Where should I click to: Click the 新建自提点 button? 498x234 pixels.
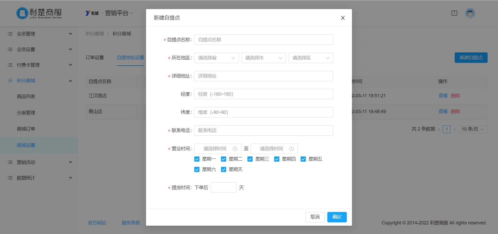[x=471, y=58]
